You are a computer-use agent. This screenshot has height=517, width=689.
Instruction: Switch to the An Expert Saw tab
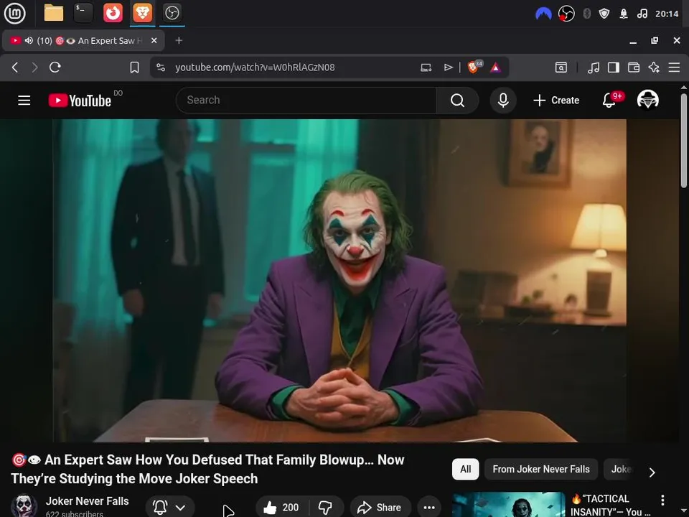tap(83, 40)
